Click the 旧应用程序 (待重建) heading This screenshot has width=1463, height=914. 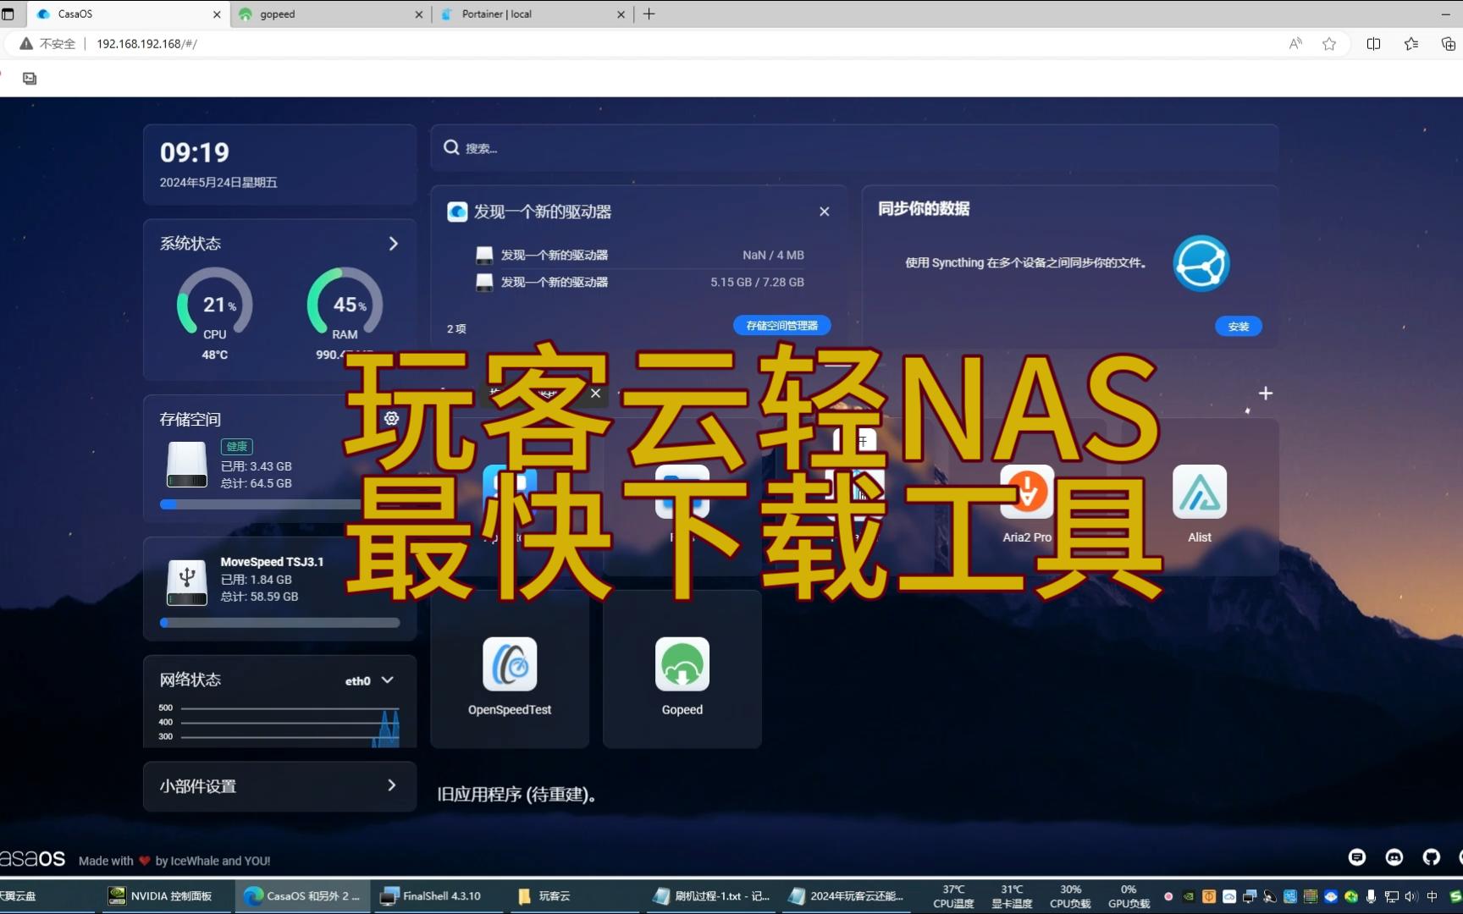(x=516, y=794)
